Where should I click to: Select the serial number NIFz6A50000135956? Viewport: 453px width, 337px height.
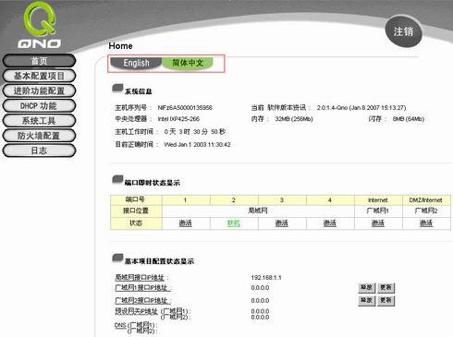click(x=185, y=108)
